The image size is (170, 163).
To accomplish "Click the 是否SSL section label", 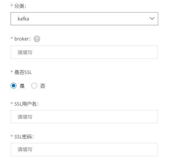I will point(23,72).
